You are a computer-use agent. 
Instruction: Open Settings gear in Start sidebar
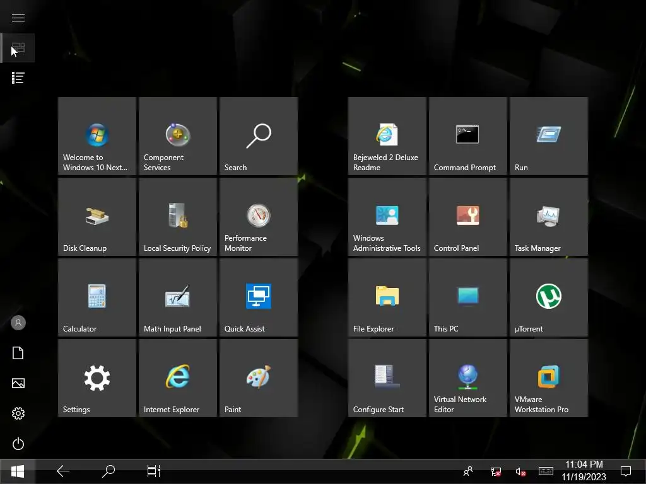click(x=18, y=413)
